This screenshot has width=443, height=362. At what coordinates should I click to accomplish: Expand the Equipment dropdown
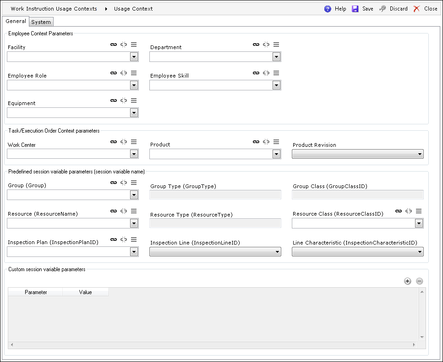[x=134, y=113]
